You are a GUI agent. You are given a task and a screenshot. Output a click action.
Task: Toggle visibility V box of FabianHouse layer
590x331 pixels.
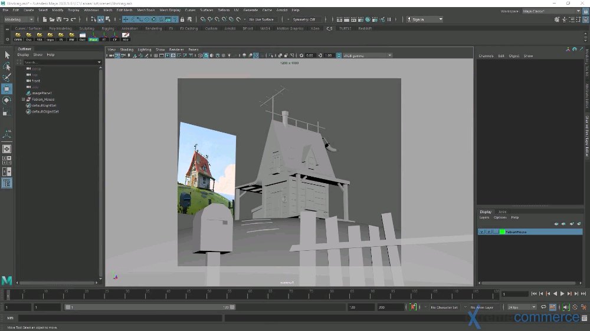point(481,232)
